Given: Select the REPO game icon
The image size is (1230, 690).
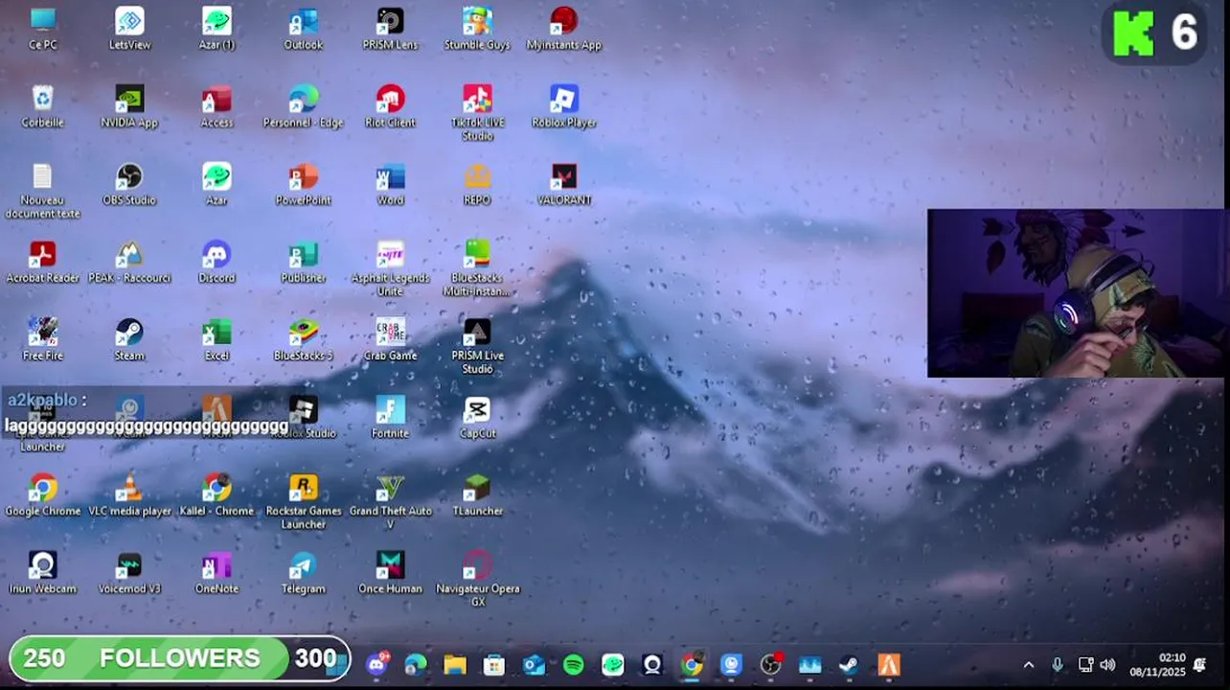Looking at the screenshot, I should point(477,183).
